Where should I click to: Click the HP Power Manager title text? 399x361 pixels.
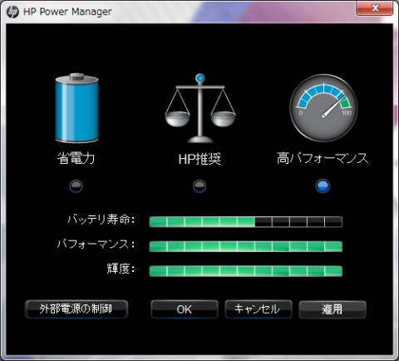pyautogui.click(x=67, y=12)
